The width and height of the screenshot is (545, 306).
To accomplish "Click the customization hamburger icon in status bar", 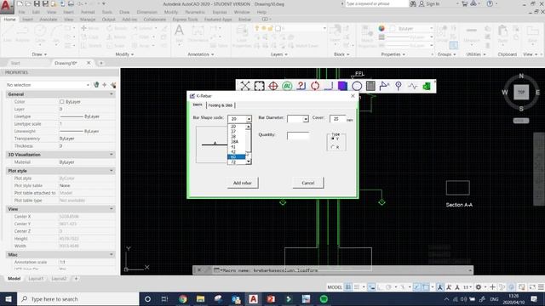I will point(541,287).
